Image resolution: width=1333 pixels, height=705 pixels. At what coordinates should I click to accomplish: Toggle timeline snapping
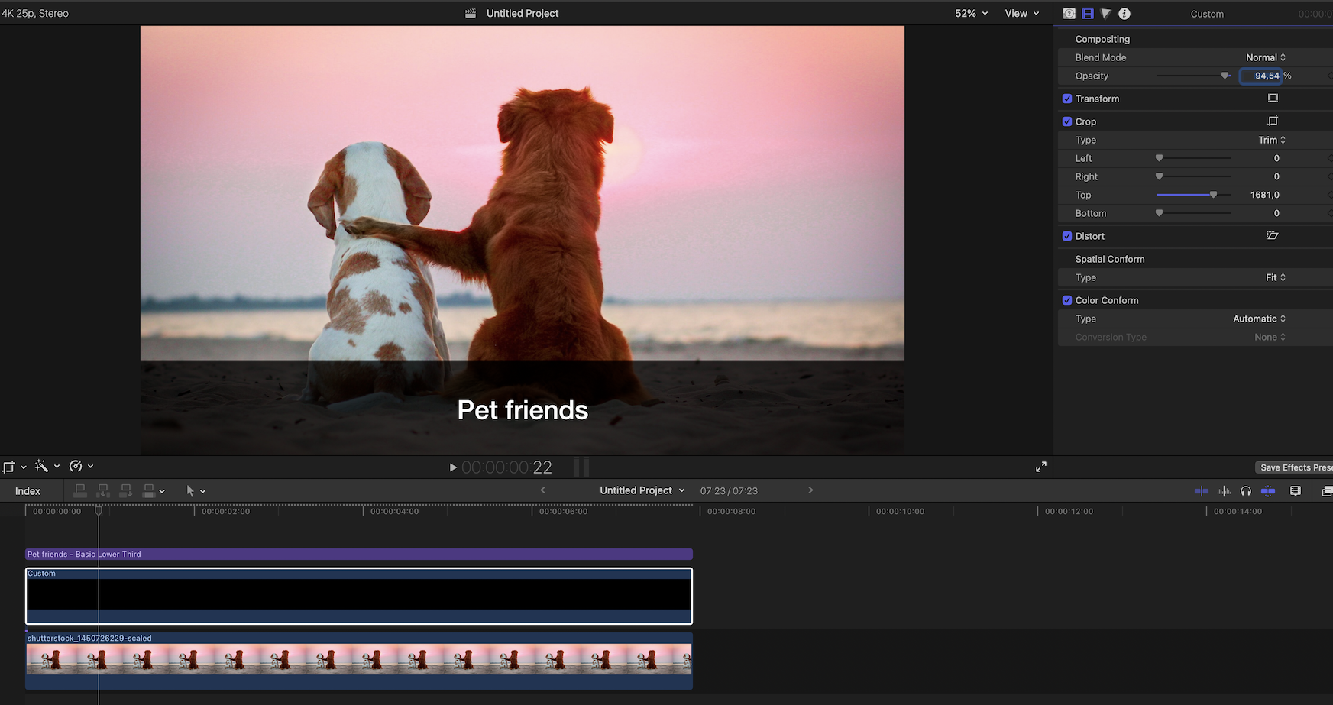pyautogui.click(x=1268, y=491)
